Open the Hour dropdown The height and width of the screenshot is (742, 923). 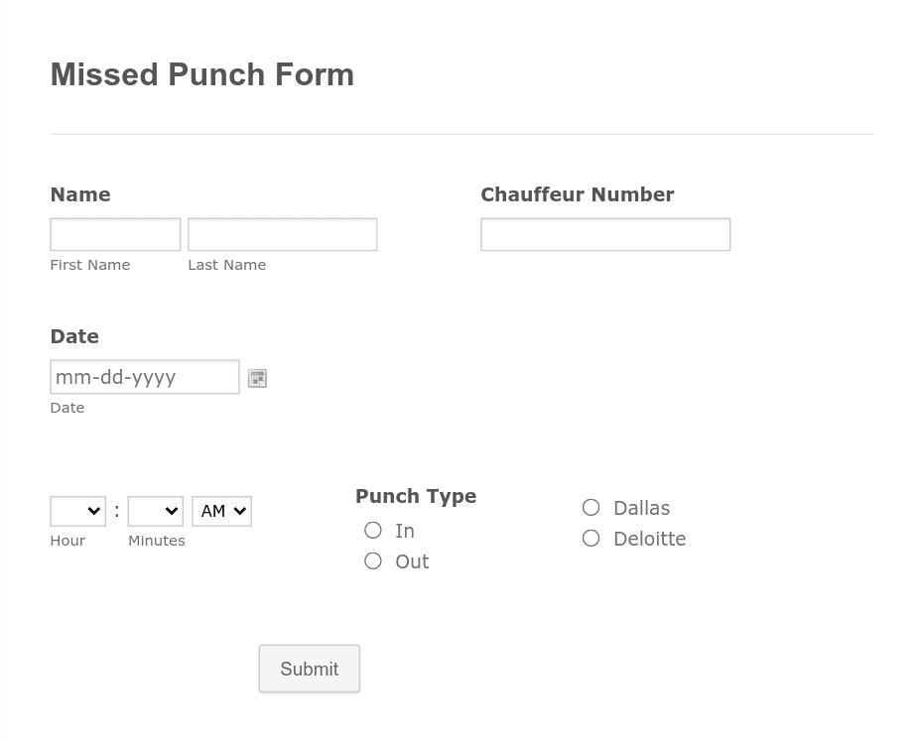(x=77, y=511)
